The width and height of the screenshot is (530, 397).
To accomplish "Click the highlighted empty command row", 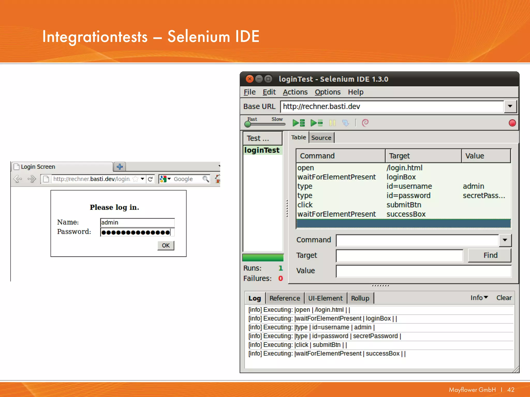I will tap(403, 224).
